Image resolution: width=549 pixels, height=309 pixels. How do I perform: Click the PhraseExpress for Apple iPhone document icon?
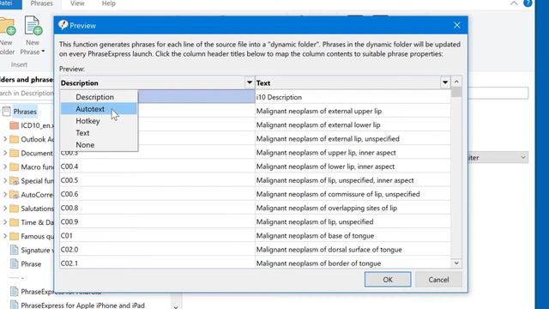click(x=14, y=306)
